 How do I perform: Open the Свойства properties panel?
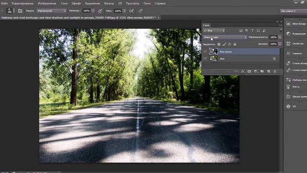[x=295, y=43]
